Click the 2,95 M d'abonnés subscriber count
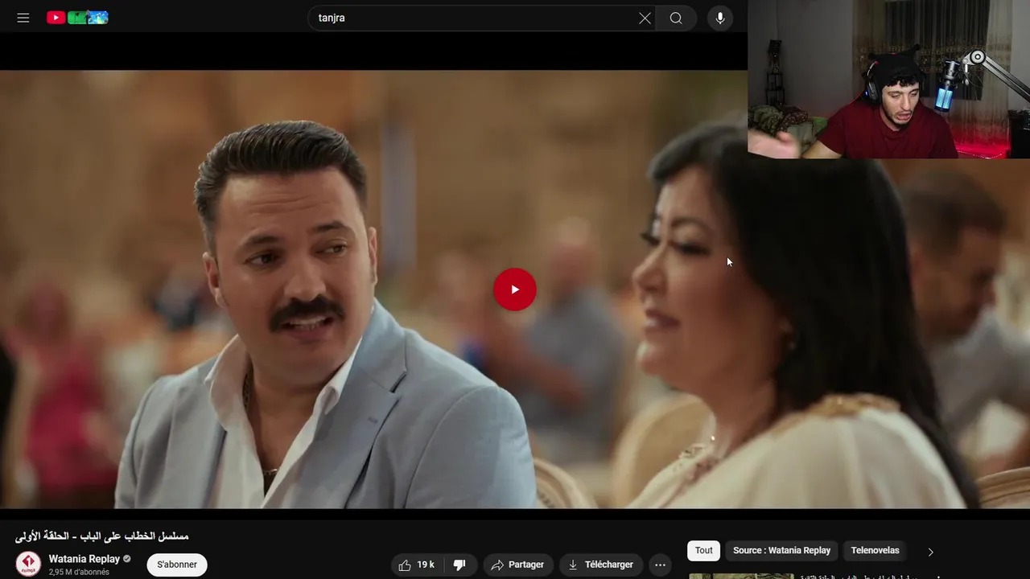Image resolution: width=1030 pixels, height=579 pixels. pyautogui.click(x=79, y=573)
